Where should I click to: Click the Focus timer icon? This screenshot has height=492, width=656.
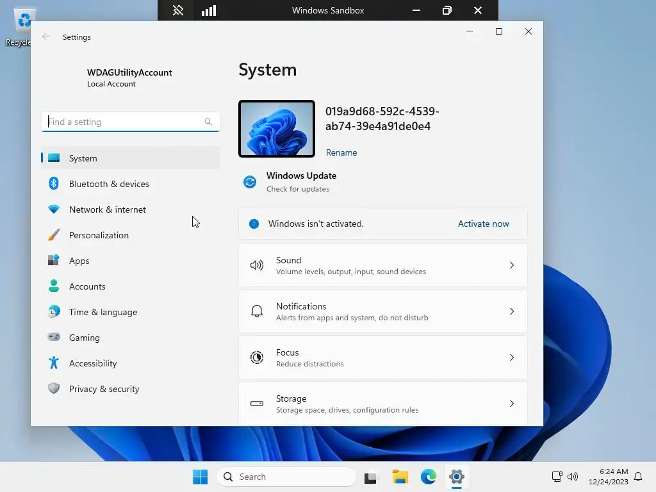[x=257, y=357]
